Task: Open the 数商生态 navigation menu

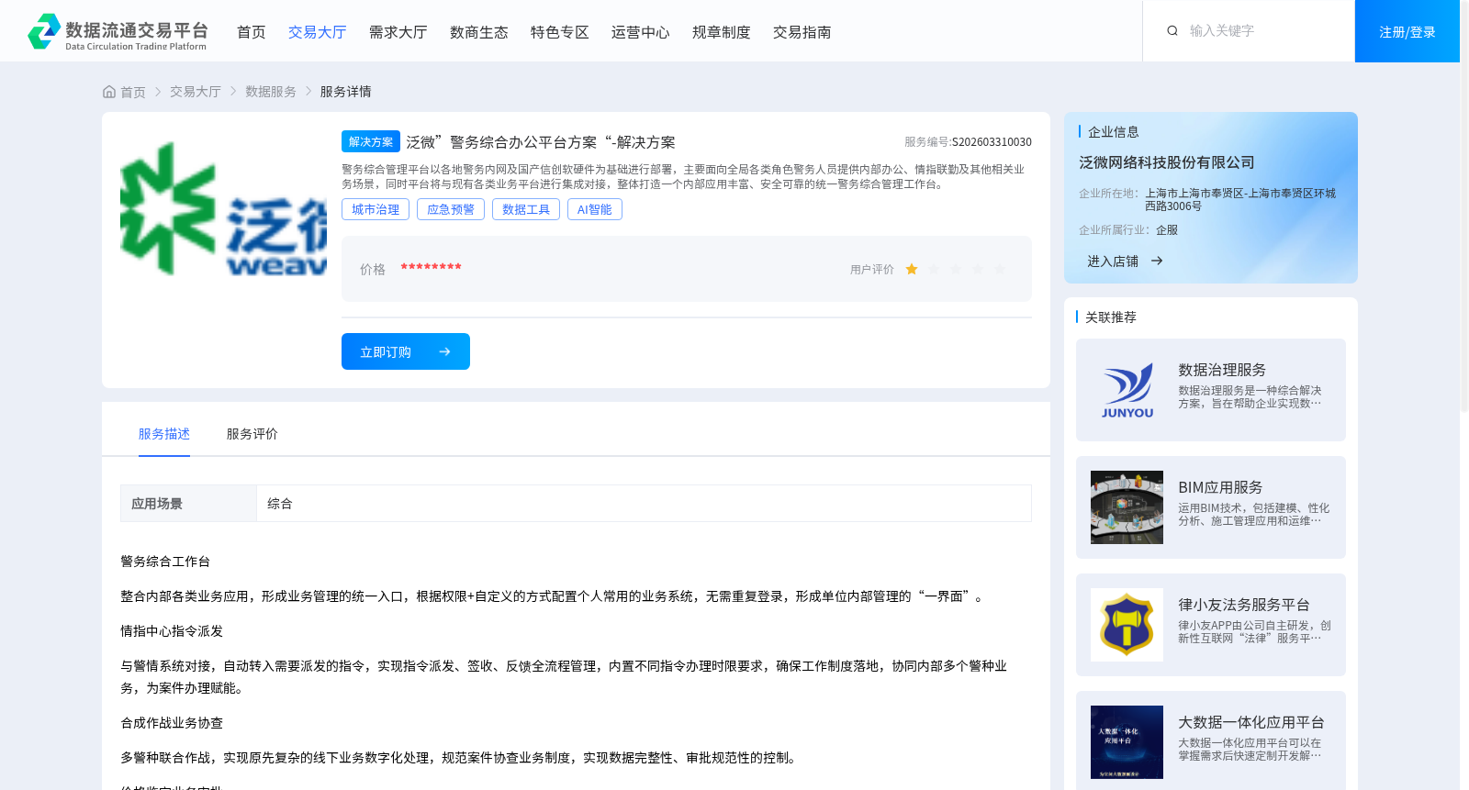Action: coord(479,32)
